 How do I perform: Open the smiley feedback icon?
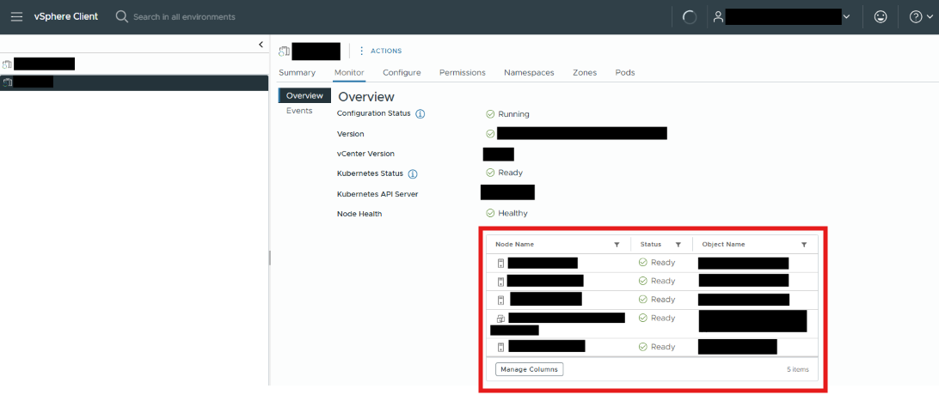[881, 17]
